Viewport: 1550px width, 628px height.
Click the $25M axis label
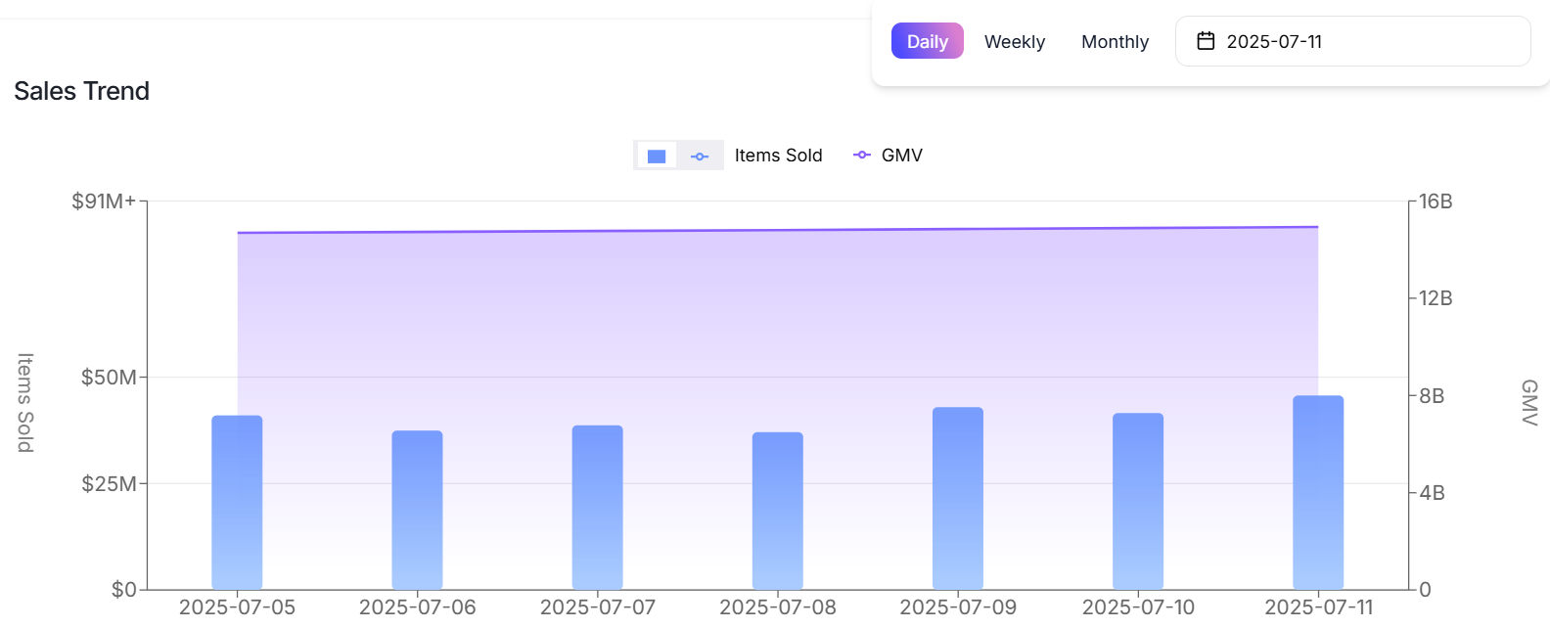(109, 484)
